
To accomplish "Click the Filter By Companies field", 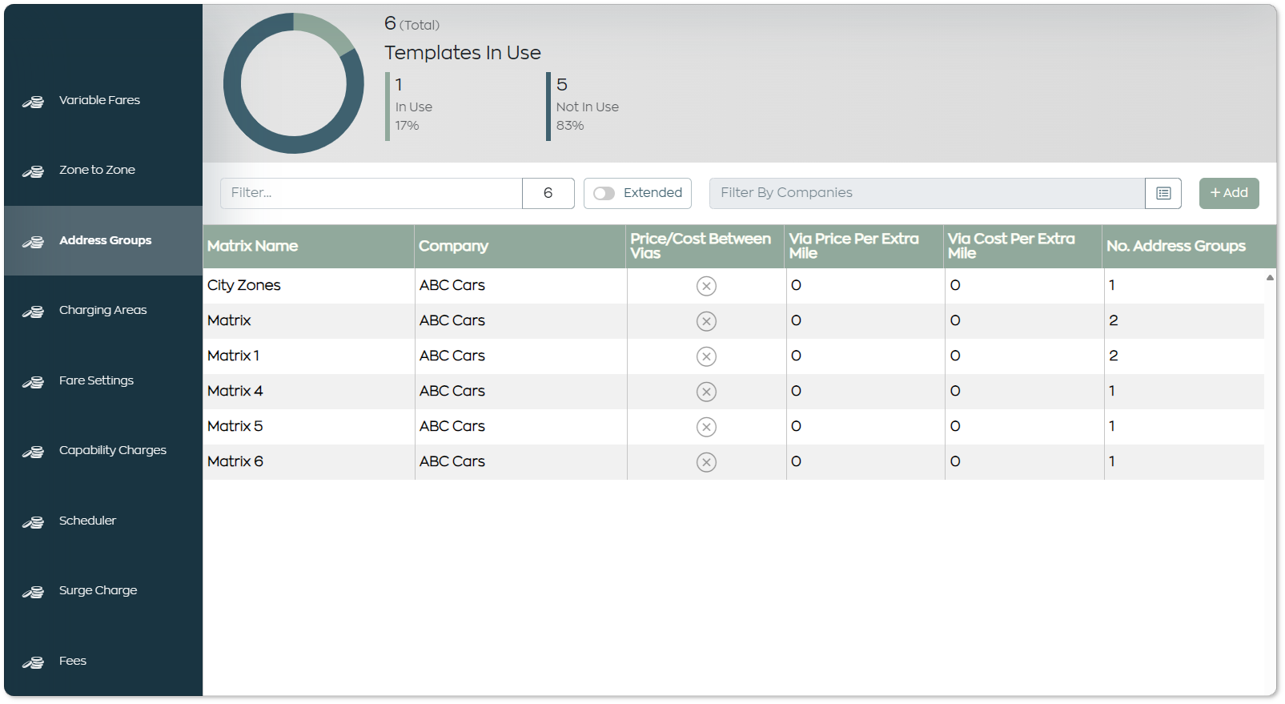I will point(927,193).
